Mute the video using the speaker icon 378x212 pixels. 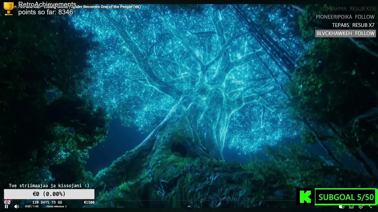[17, 206]
